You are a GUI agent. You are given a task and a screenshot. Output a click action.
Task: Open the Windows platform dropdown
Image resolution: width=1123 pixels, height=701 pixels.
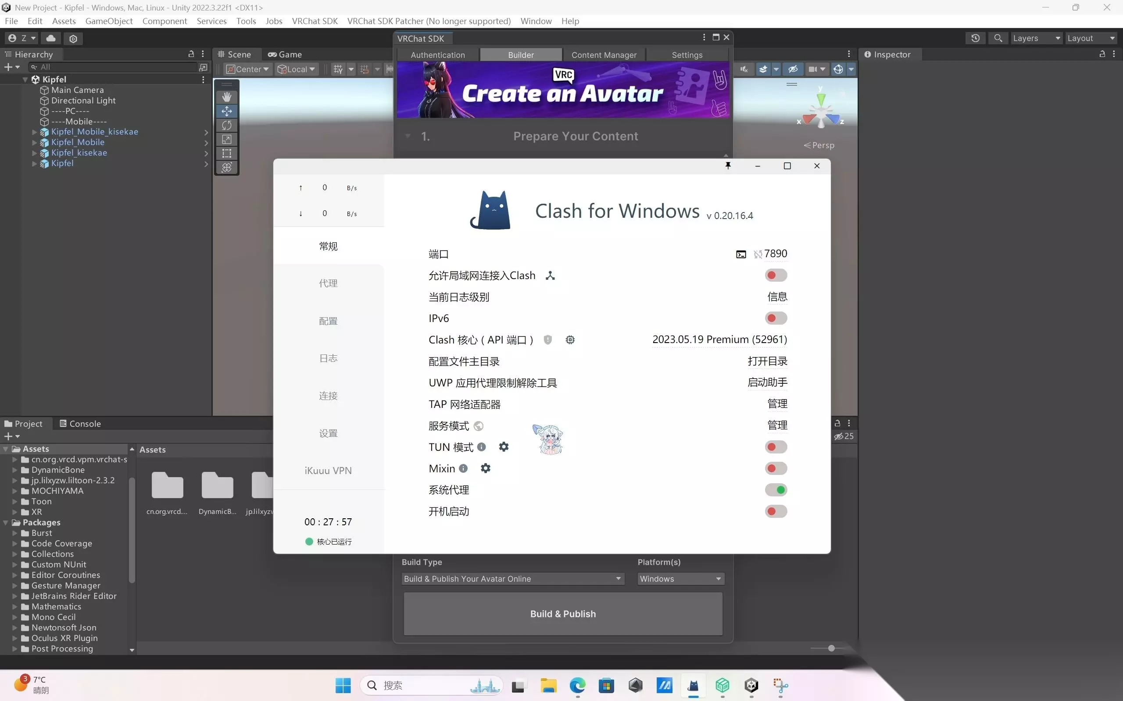(x=681, y=579)
